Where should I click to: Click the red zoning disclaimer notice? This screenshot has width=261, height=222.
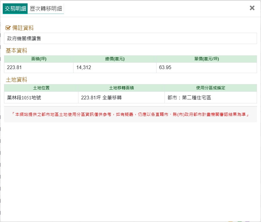[x=130, y=114]
